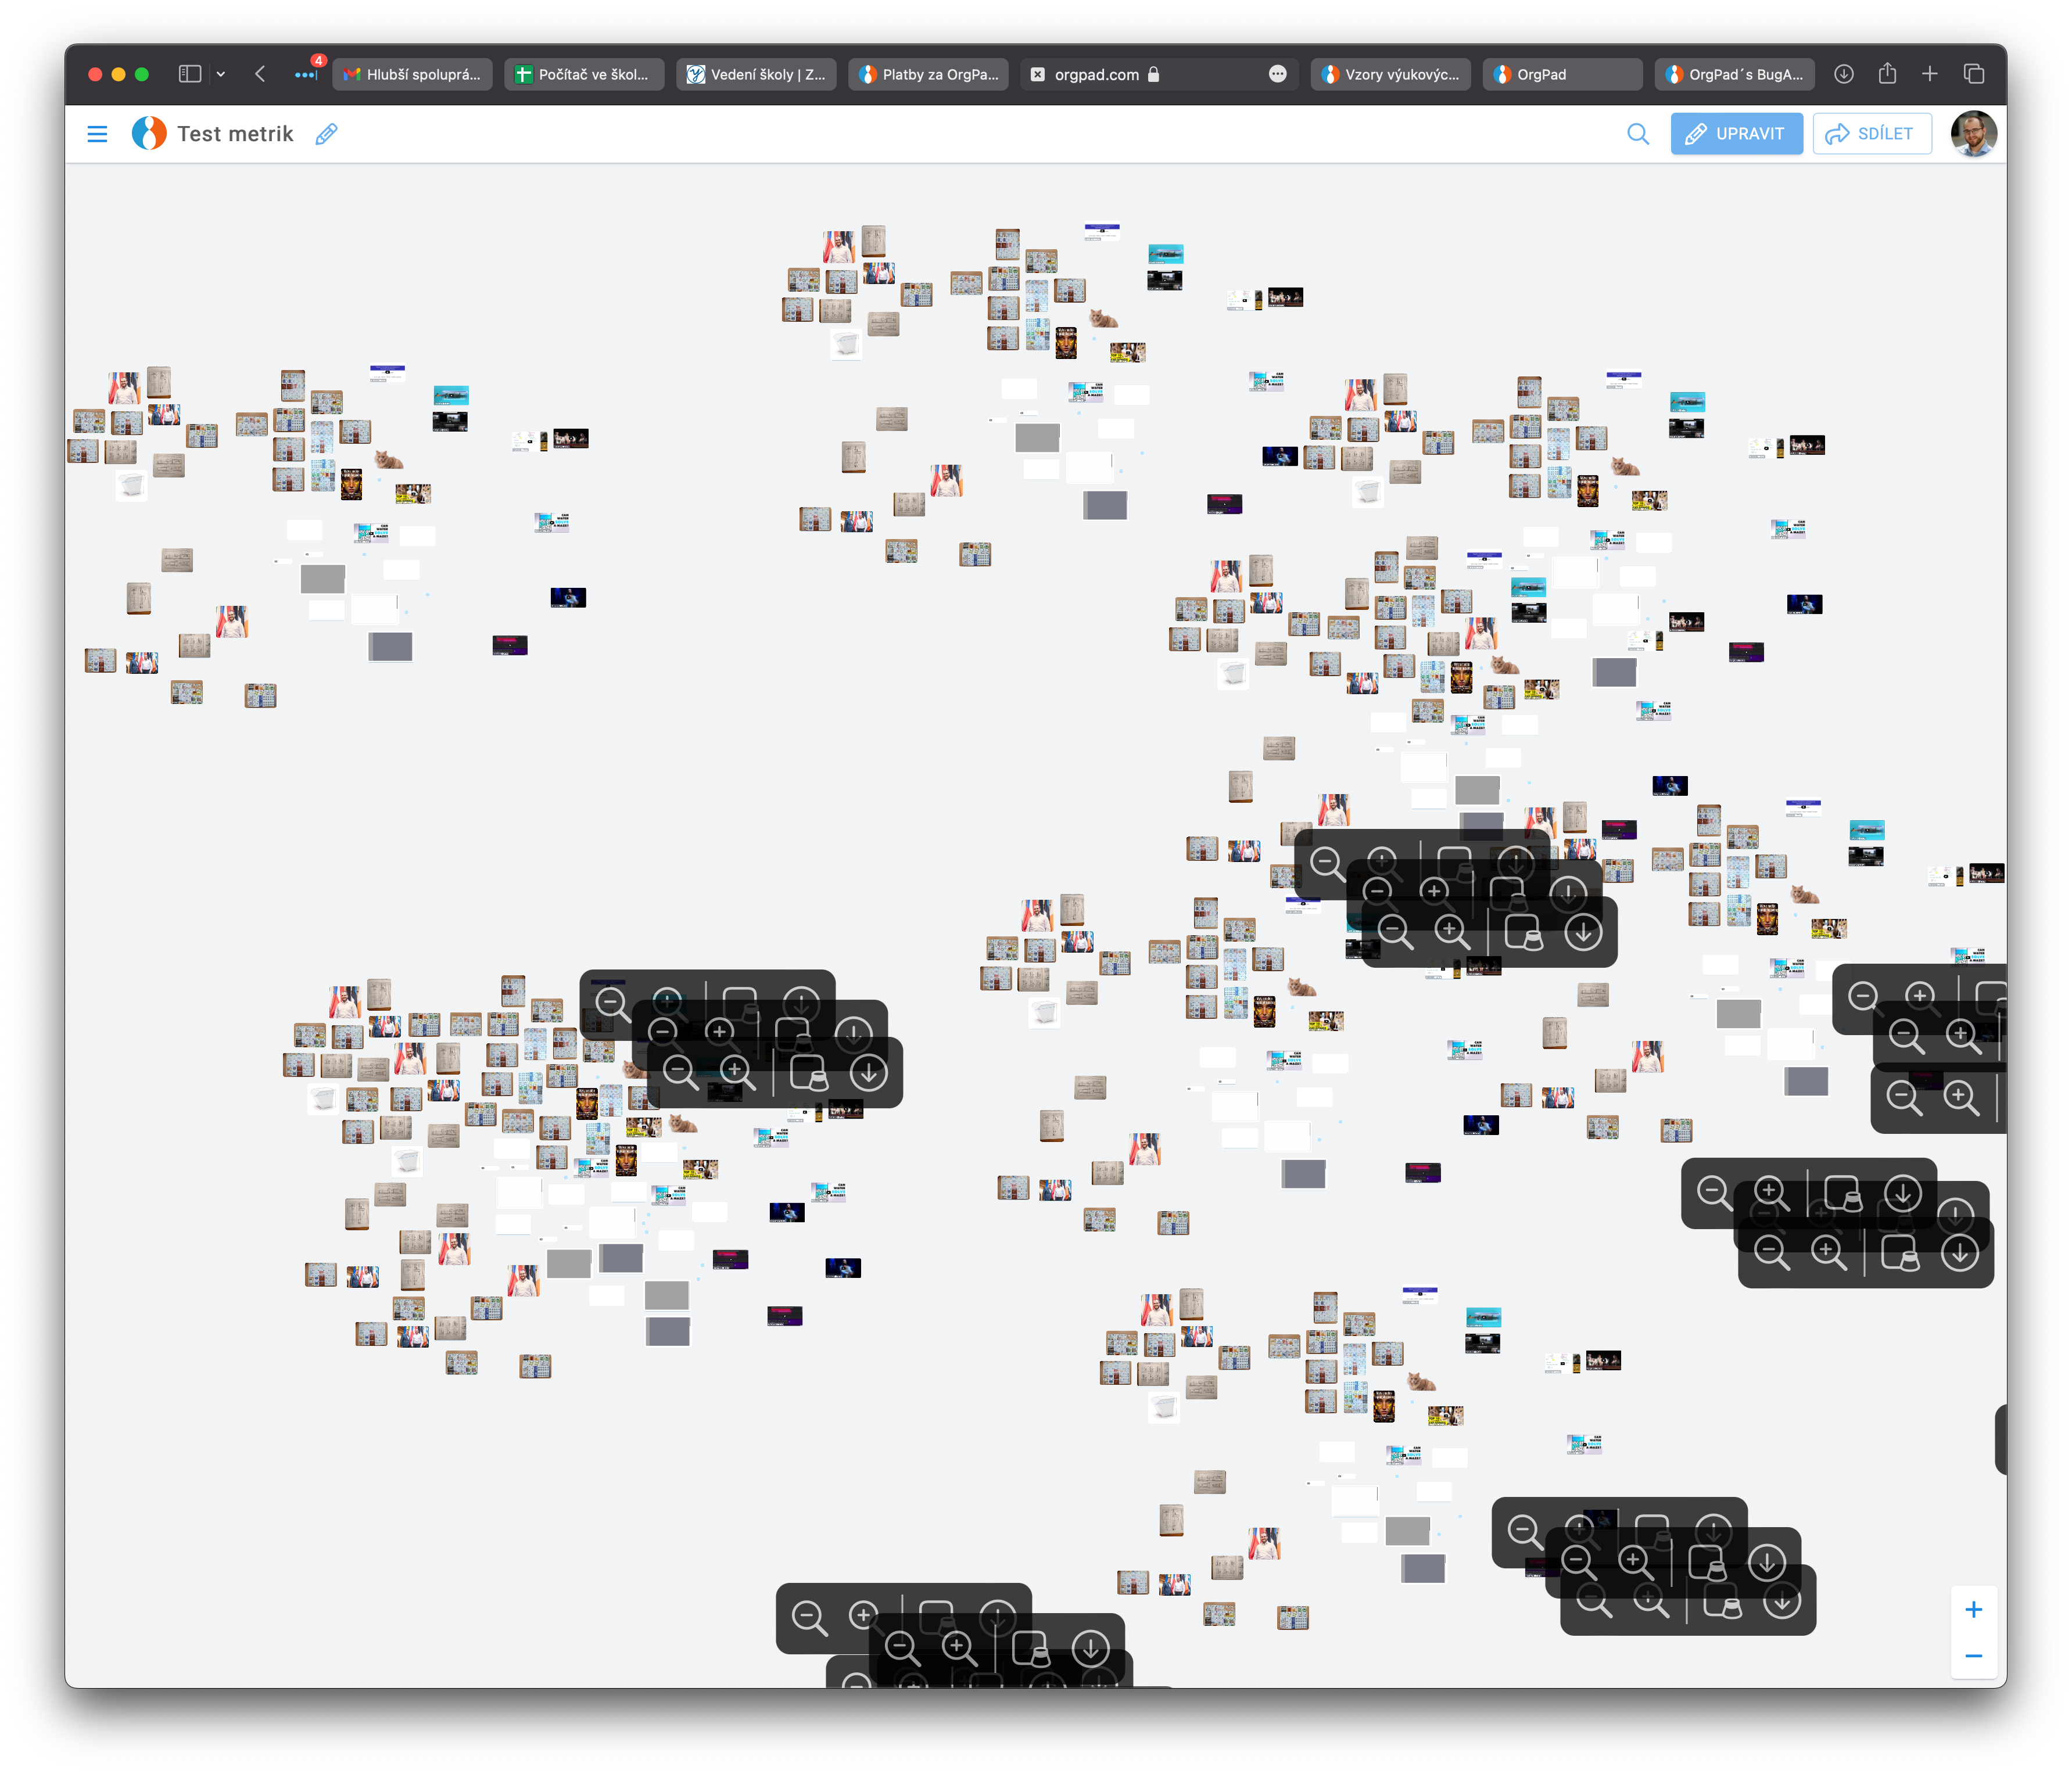This screenshot has height=1774, width=2072.
Task: Open the address bar ellipsis menu
Action: [1277, 74]
